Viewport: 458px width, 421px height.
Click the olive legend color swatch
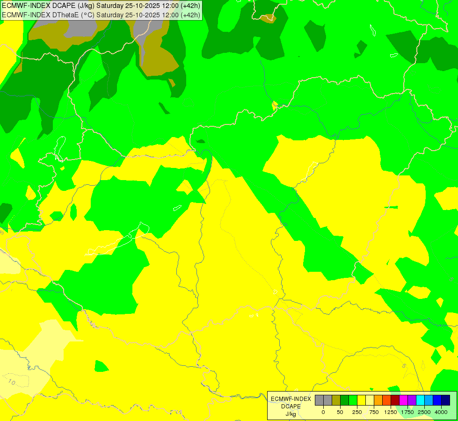click(336, 400)
